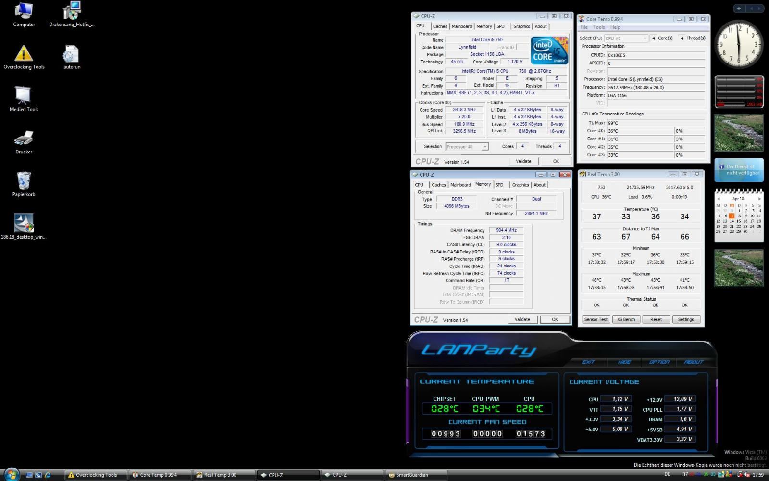Click the Real Temp title bar icon
This screenshot has width=769, height=481.
coord(583,174)
